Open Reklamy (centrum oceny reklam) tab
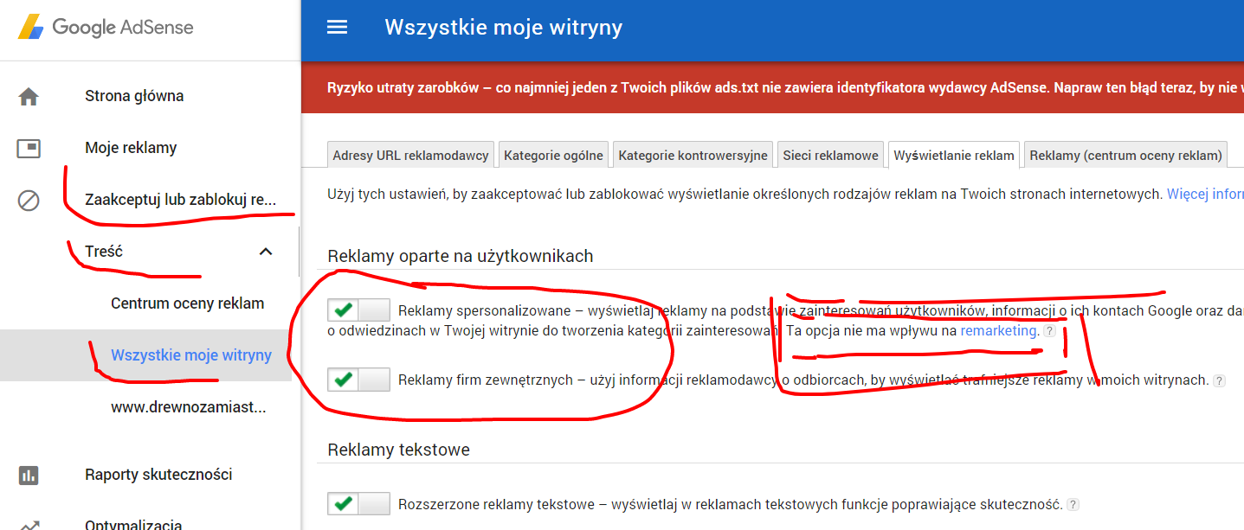 tap(1125, 156)
